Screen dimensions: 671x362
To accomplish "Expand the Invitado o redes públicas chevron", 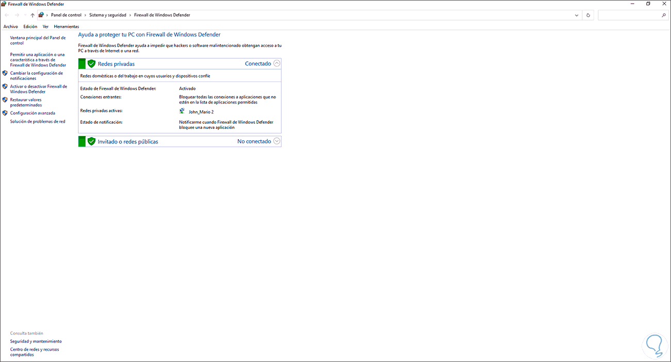I will (277, 141).
